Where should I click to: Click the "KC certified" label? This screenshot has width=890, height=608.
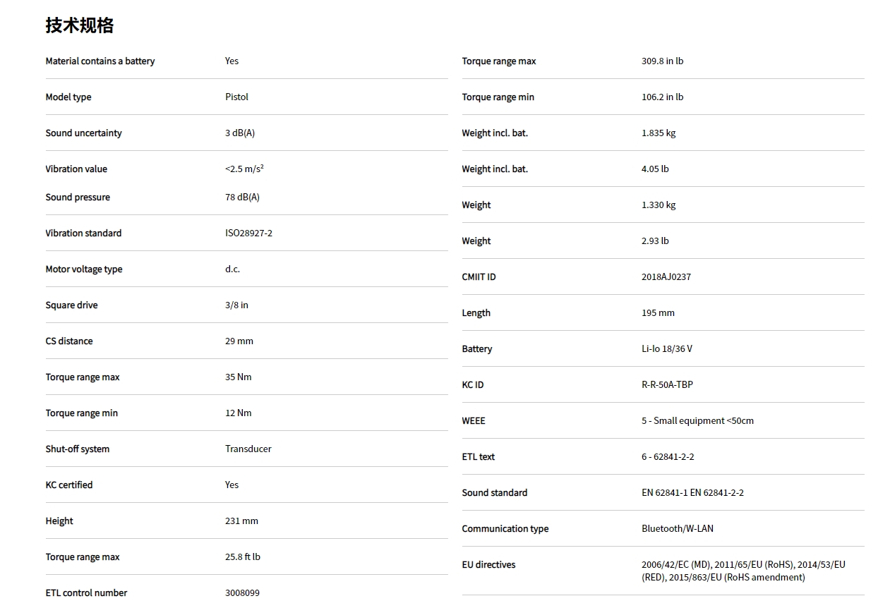point(69,485)
